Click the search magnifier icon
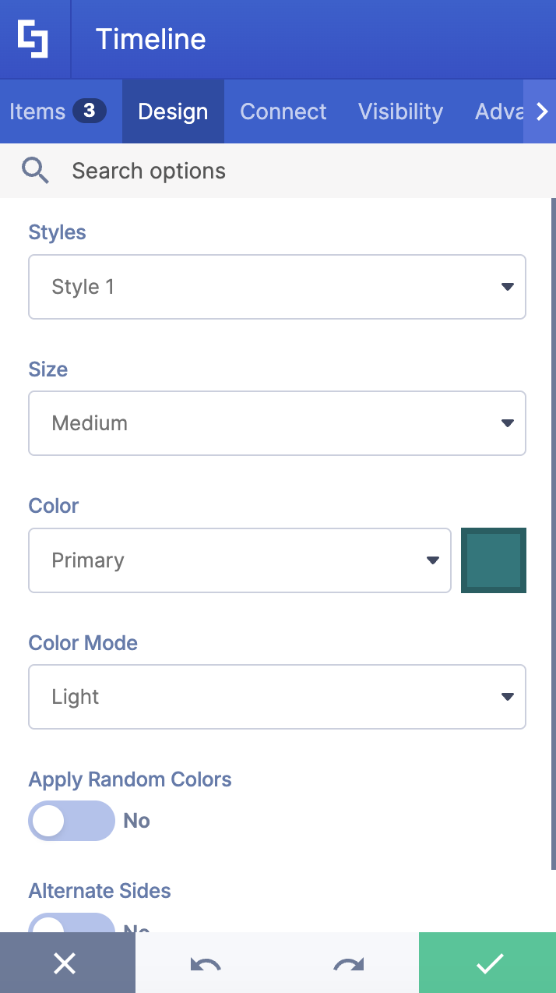The image size is (556, 993). coord(35,170)
